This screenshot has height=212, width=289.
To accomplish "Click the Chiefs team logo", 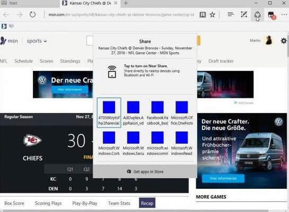I will (x=32, y=140).
